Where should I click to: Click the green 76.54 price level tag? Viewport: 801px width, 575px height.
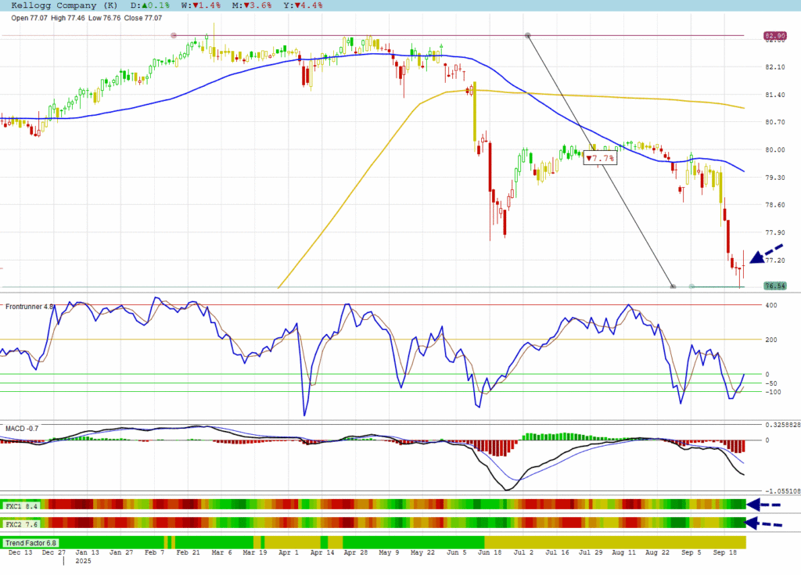[x=774, y=286]
